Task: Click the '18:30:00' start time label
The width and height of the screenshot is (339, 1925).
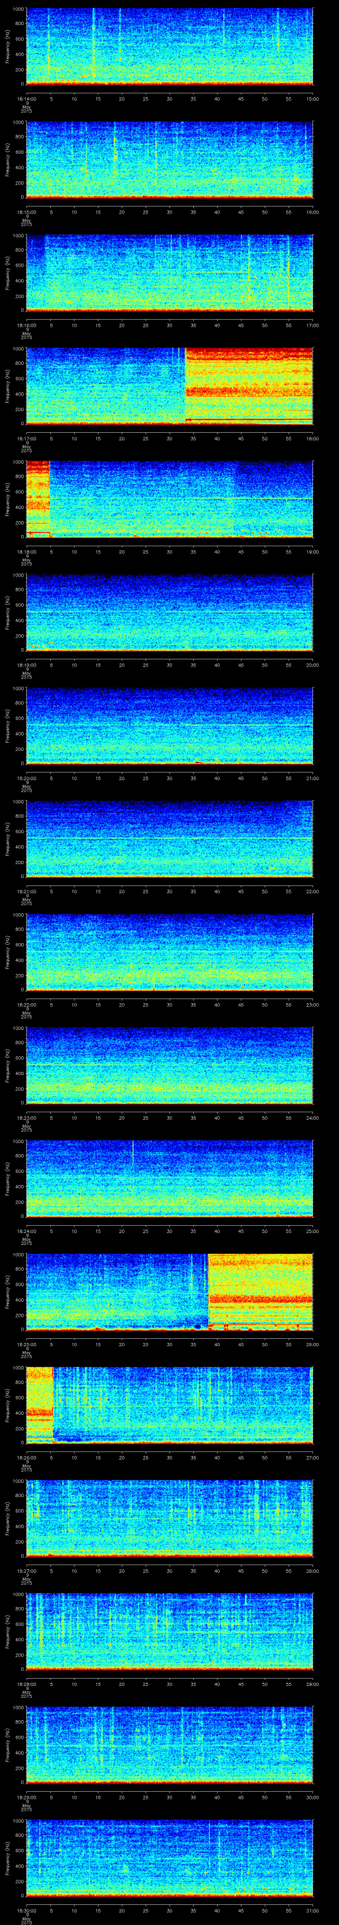Action: (x=26, y=1910)
